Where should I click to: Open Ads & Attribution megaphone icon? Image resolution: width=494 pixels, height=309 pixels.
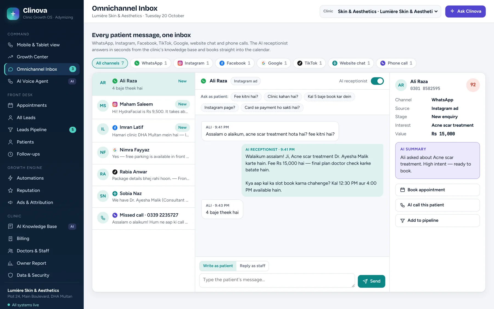point(10,202)
